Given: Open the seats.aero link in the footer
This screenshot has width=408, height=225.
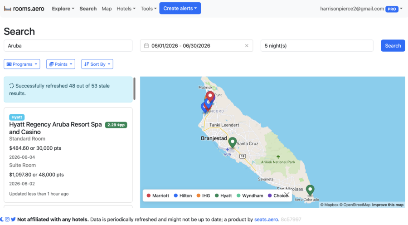Looking at the screenshot, I should (266, 219).
